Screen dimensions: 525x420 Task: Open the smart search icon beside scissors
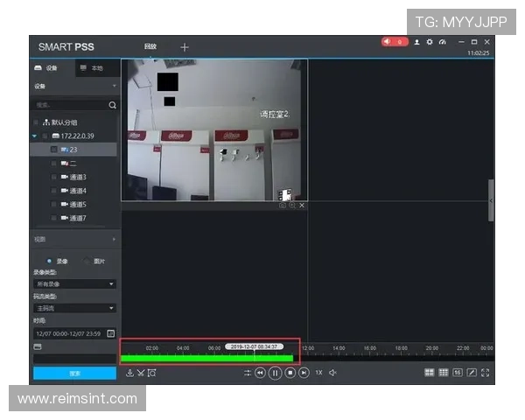[x=151, y=373]
